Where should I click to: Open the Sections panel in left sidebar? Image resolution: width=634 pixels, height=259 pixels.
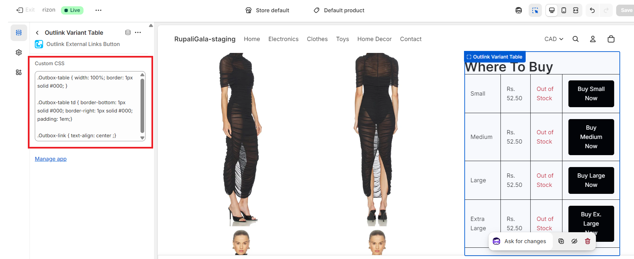pos(19,33)
